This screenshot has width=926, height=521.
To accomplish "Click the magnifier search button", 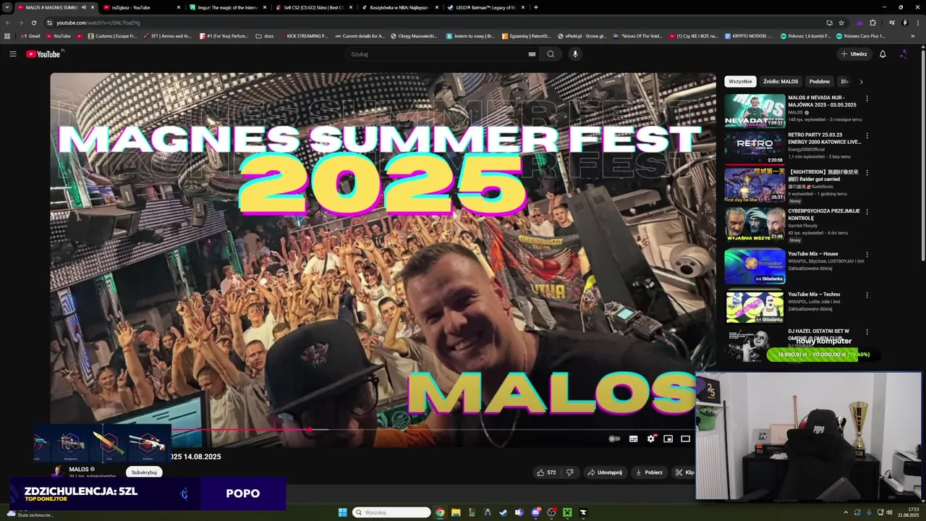I will [551, 54].
